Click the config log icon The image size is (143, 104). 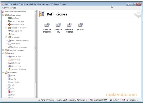[x=9, y=79]
